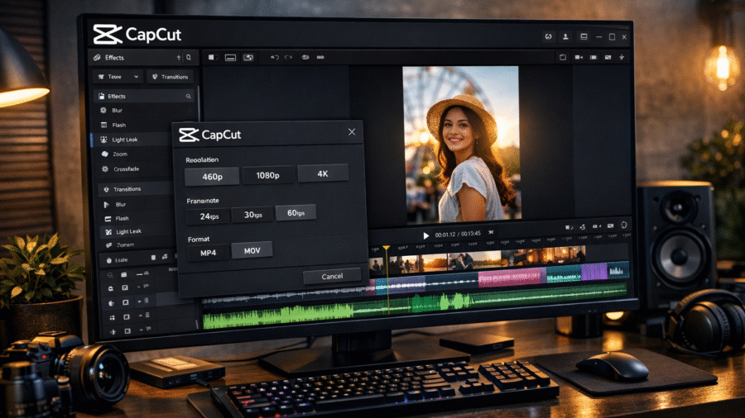The width and height of the screenshot is (745, 418).
Task: Click the picture icon above preview
Action: point(608,57)
